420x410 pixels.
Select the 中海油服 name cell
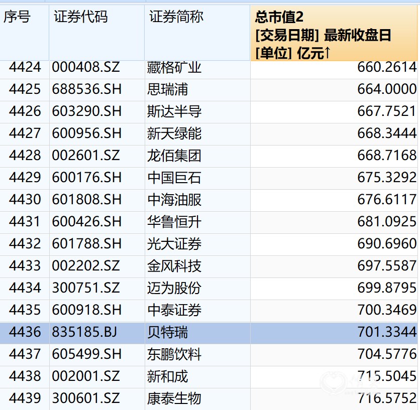197,200
